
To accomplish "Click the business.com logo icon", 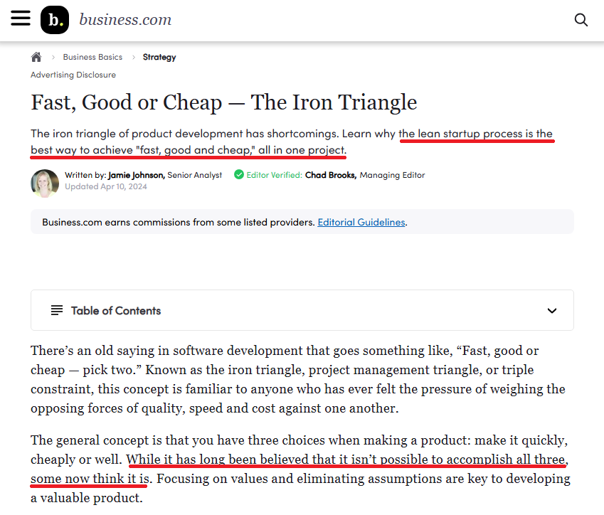I will pyautogui.click(x=55, y=20).
